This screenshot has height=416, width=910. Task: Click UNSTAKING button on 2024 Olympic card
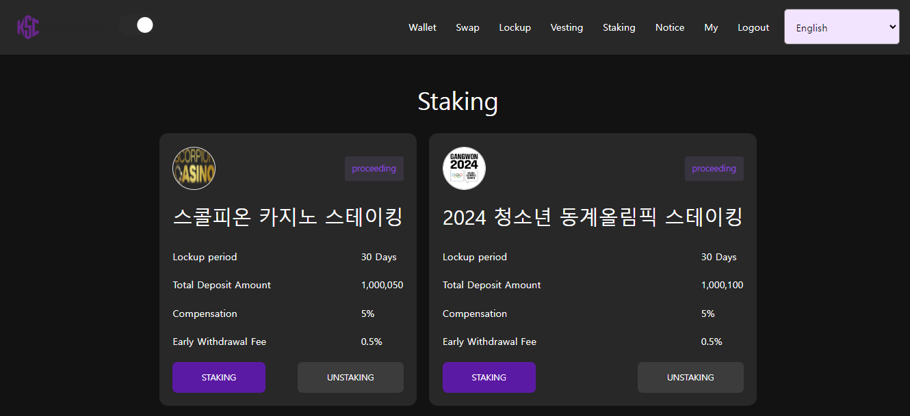(x=690, y=377)
